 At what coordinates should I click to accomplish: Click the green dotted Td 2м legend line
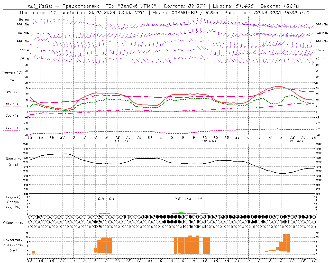pos(12,95)
